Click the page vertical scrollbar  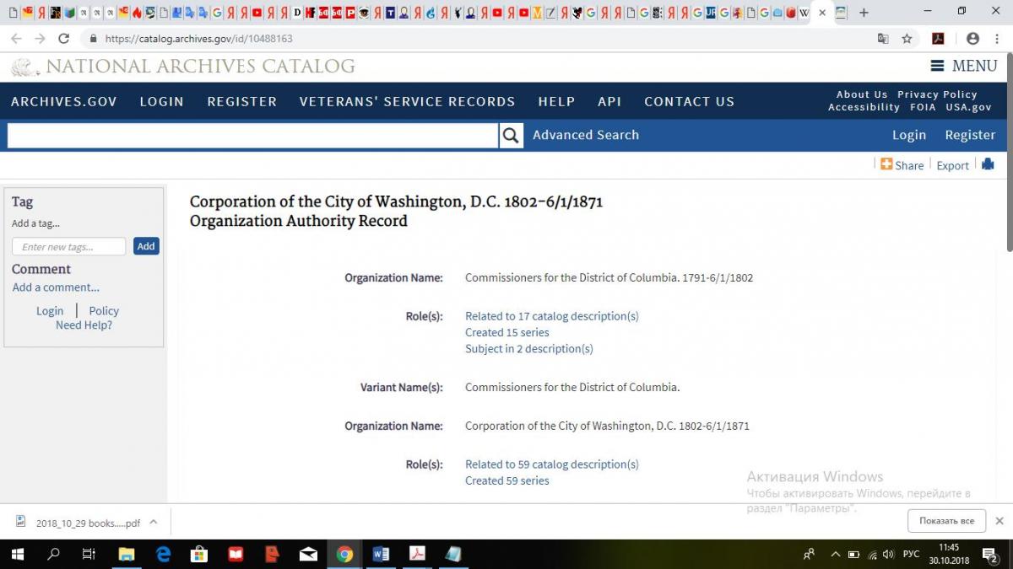tap(1009, 152)
